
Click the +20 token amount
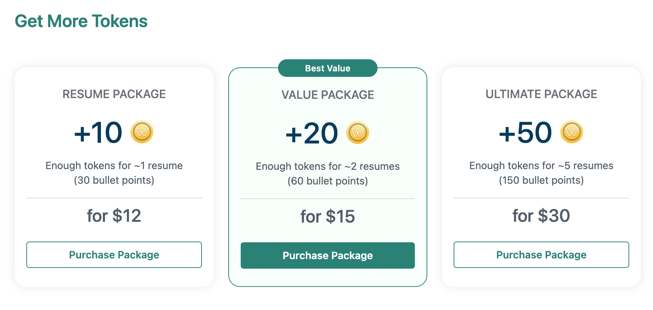tap(312, 133)
